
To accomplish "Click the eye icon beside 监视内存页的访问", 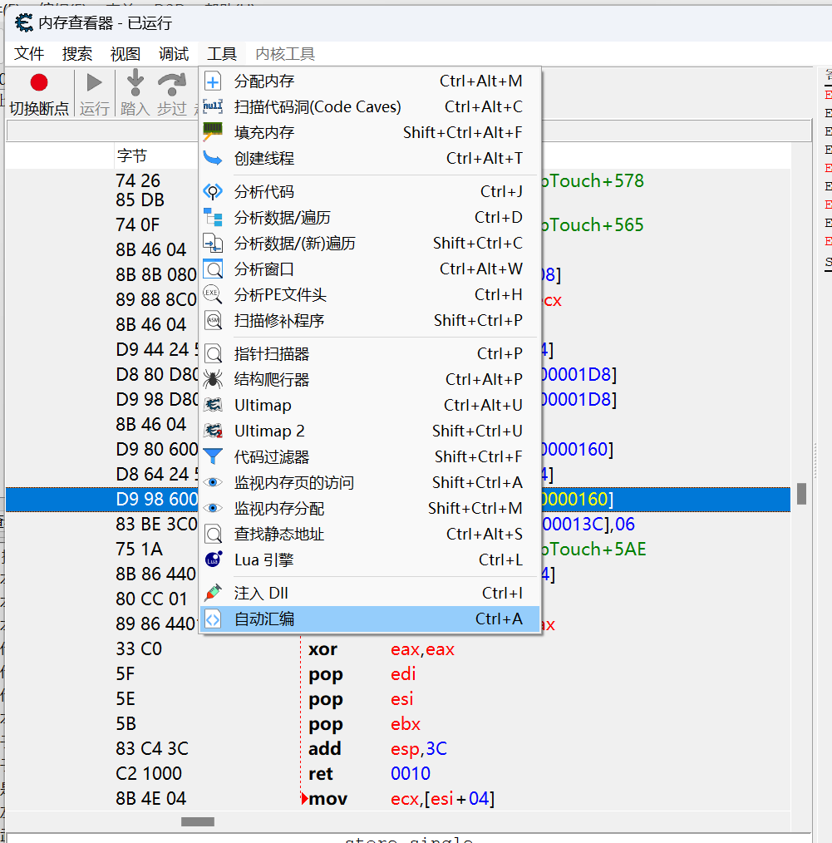I will pos(213,482).
